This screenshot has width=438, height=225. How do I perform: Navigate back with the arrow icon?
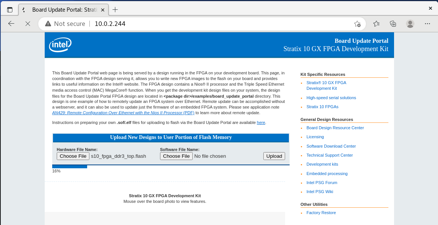(11, 23)
